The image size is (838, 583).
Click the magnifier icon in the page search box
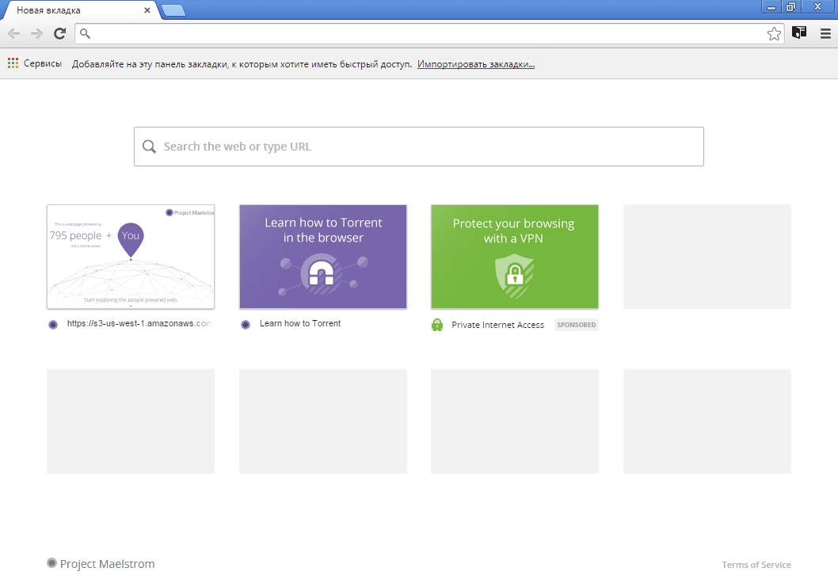pos(149,147)
